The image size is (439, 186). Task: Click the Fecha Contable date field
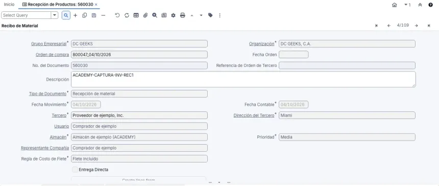click(x=294, y=104)
